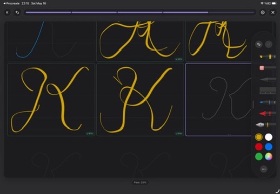Select the first yellow K practice cell
Image resolution: width=280 pixels, height=194 pixels.
coord(51,100)
